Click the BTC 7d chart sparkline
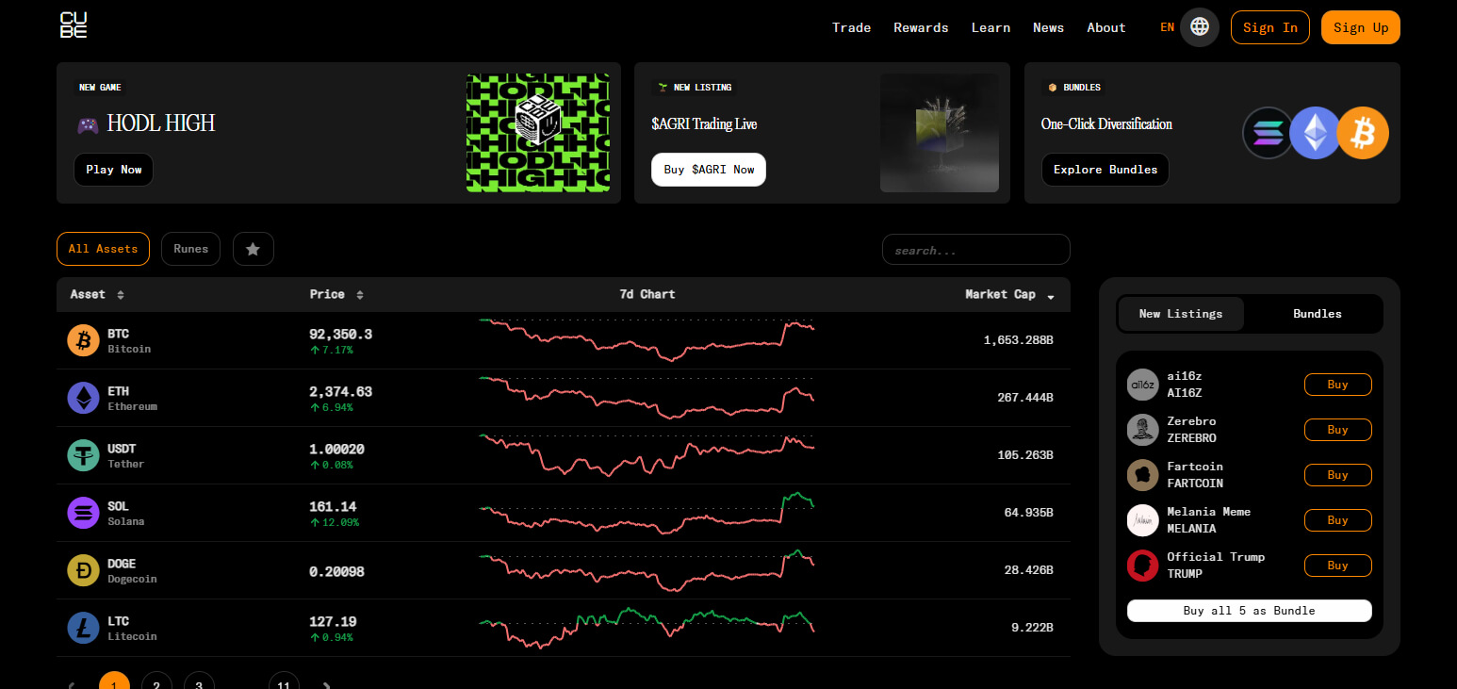This screenshot has height=689, width=1457. (647, 340)
